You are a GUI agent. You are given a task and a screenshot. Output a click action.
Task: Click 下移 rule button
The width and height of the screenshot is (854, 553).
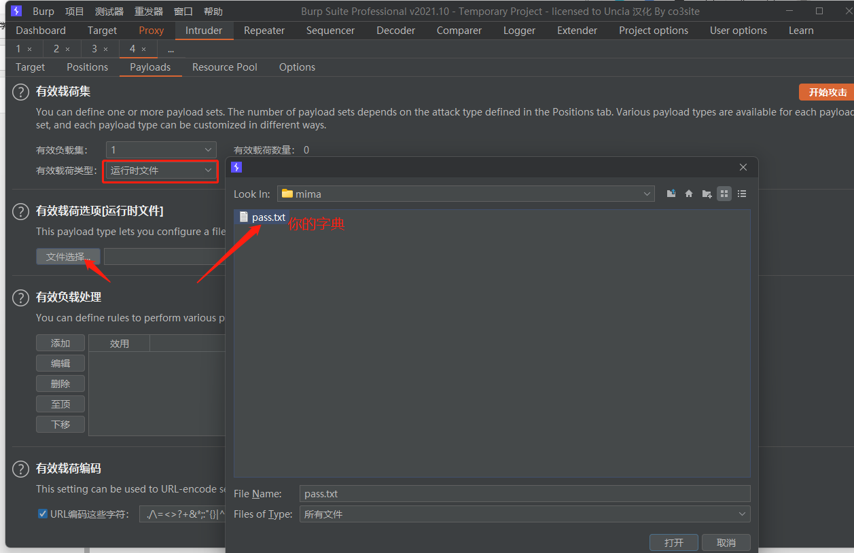click(60, 425)
